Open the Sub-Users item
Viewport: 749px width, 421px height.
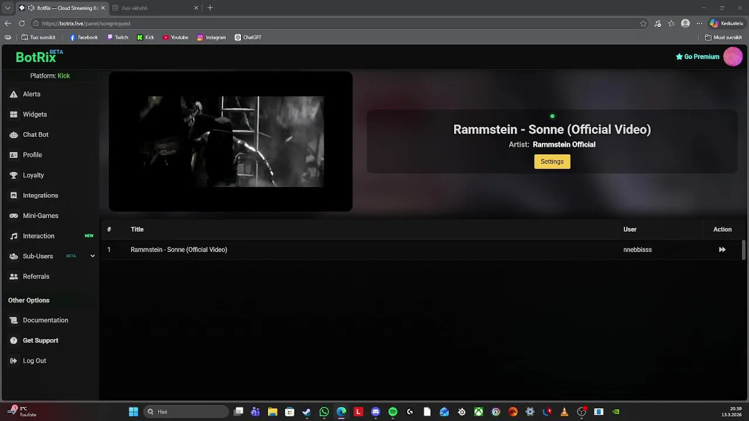click(37, 256)
